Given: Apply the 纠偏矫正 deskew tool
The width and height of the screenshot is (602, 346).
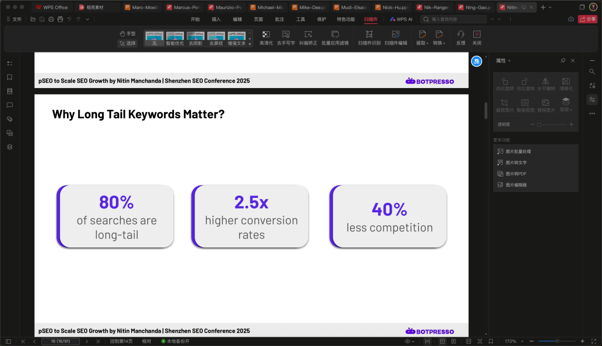Looking at the screenshot, I should pyautogui.click(x=308, y=38).
